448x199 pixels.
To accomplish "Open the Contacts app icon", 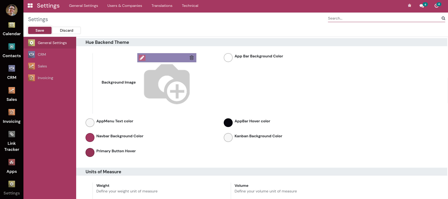I will (x=12, y=51).
